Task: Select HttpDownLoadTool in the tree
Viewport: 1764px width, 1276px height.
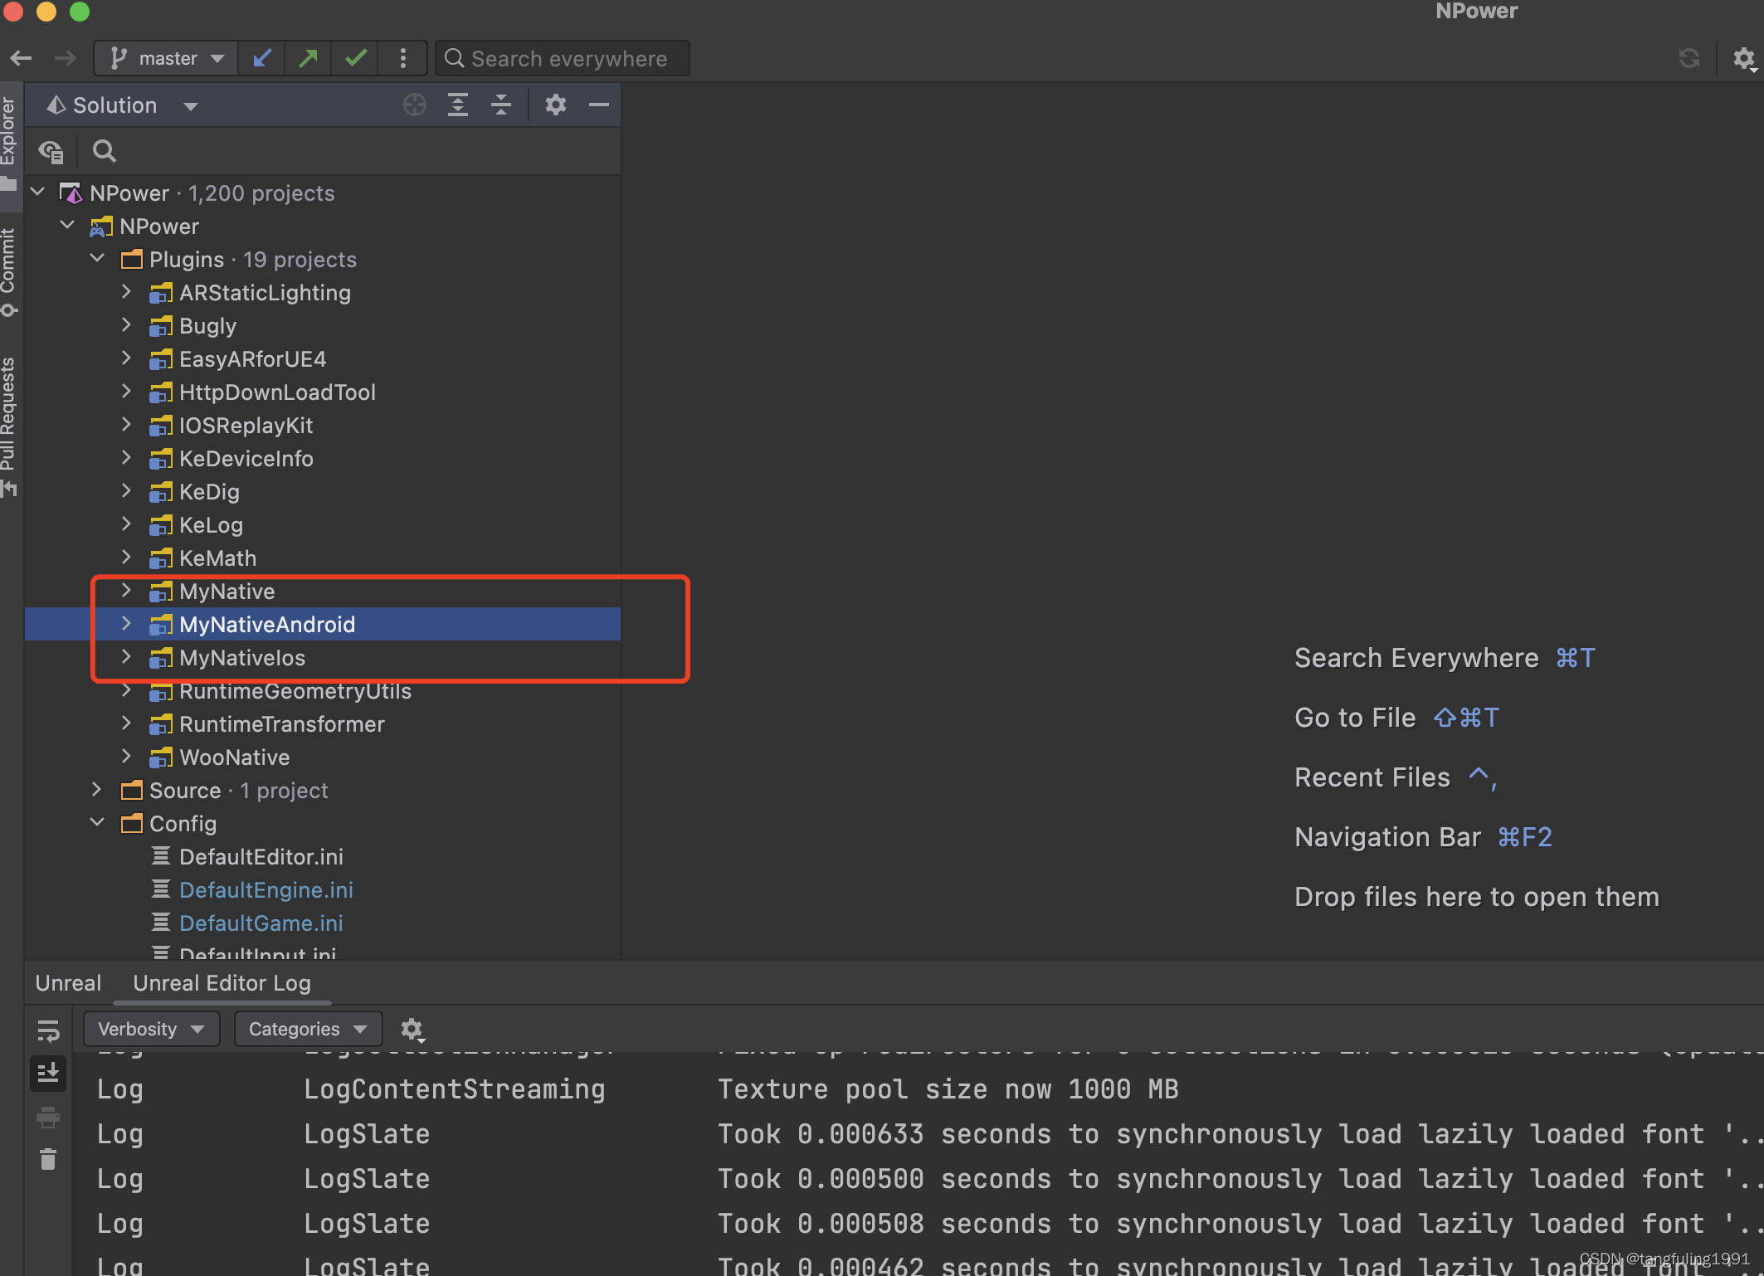Action: (277, 392)
